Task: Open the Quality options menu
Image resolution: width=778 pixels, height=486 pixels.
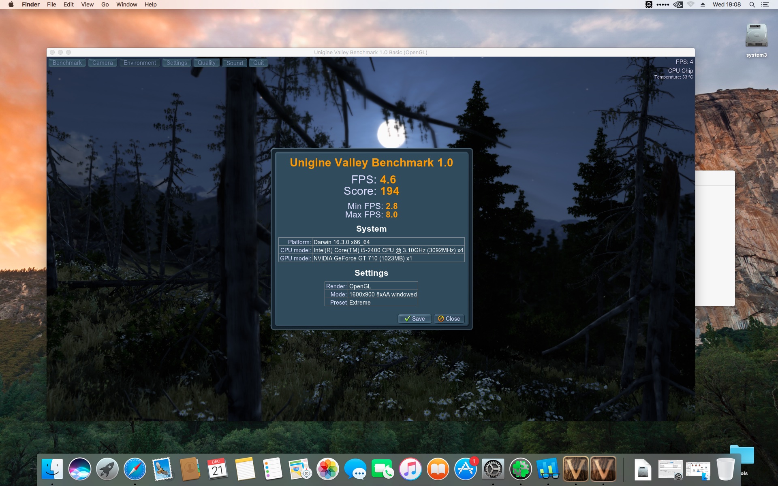Action: tap(206, 63)
